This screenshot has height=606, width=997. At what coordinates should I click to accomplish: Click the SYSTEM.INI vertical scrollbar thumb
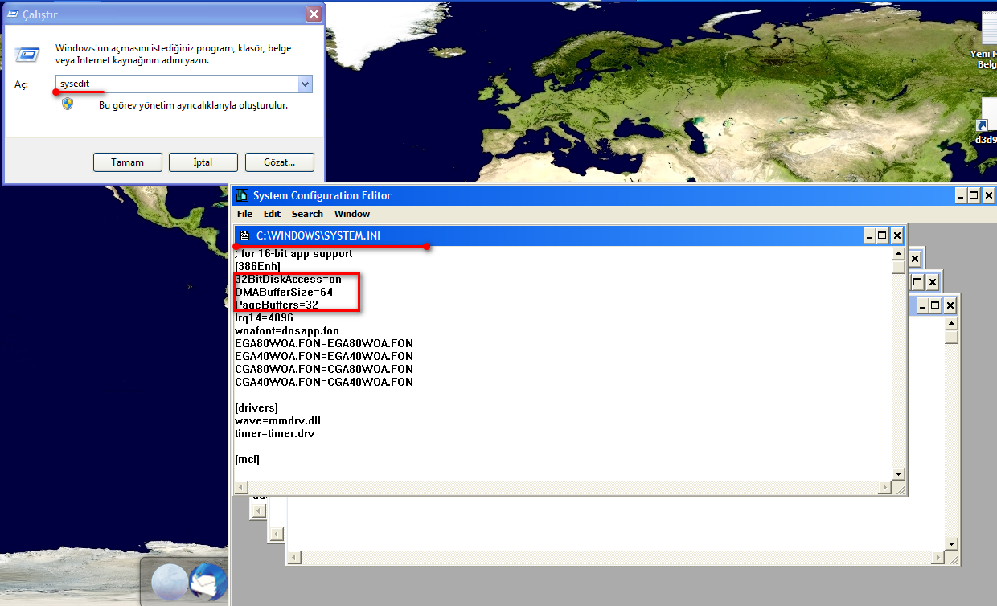click(x=898, y=268)
